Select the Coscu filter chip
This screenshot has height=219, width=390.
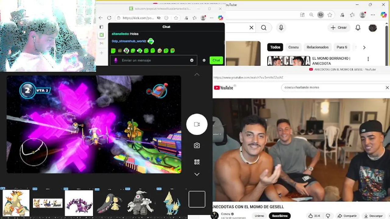(x=293, y=47)
